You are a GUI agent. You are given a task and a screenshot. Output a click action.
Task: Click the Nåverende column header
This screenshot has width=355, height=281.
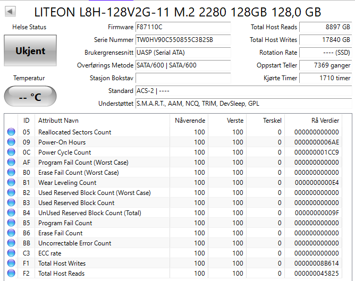click(x=190, y=121)
